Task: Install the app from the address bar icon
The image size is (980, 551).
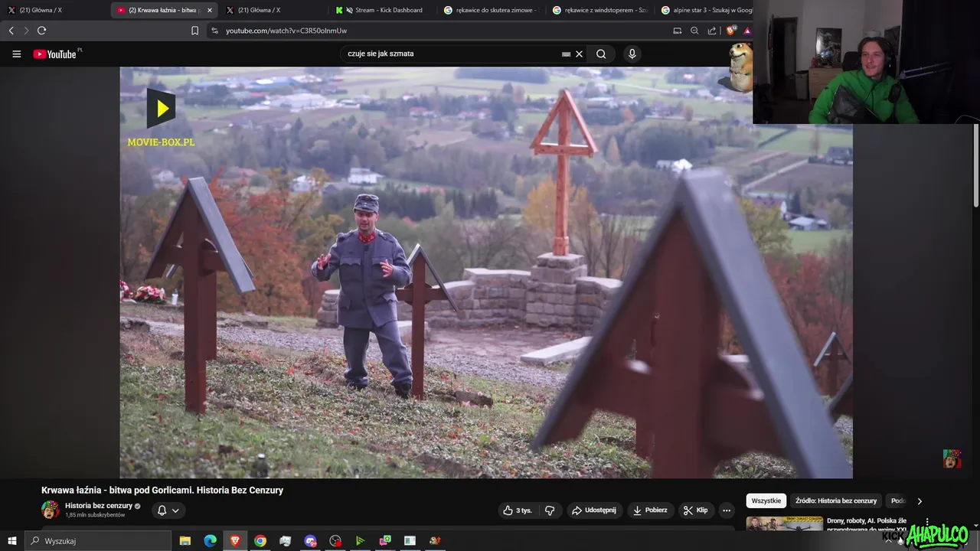Action: [x=678, y=31]
